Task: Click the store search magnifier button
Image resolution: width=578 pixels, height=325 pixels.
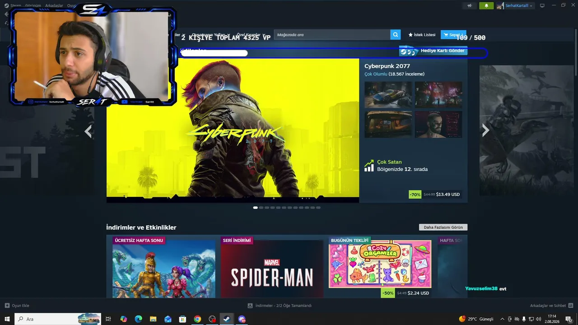Action: point(396,35)
